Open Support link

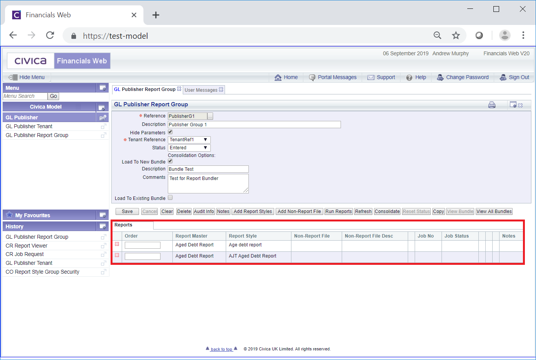click(x=381, y=77)
